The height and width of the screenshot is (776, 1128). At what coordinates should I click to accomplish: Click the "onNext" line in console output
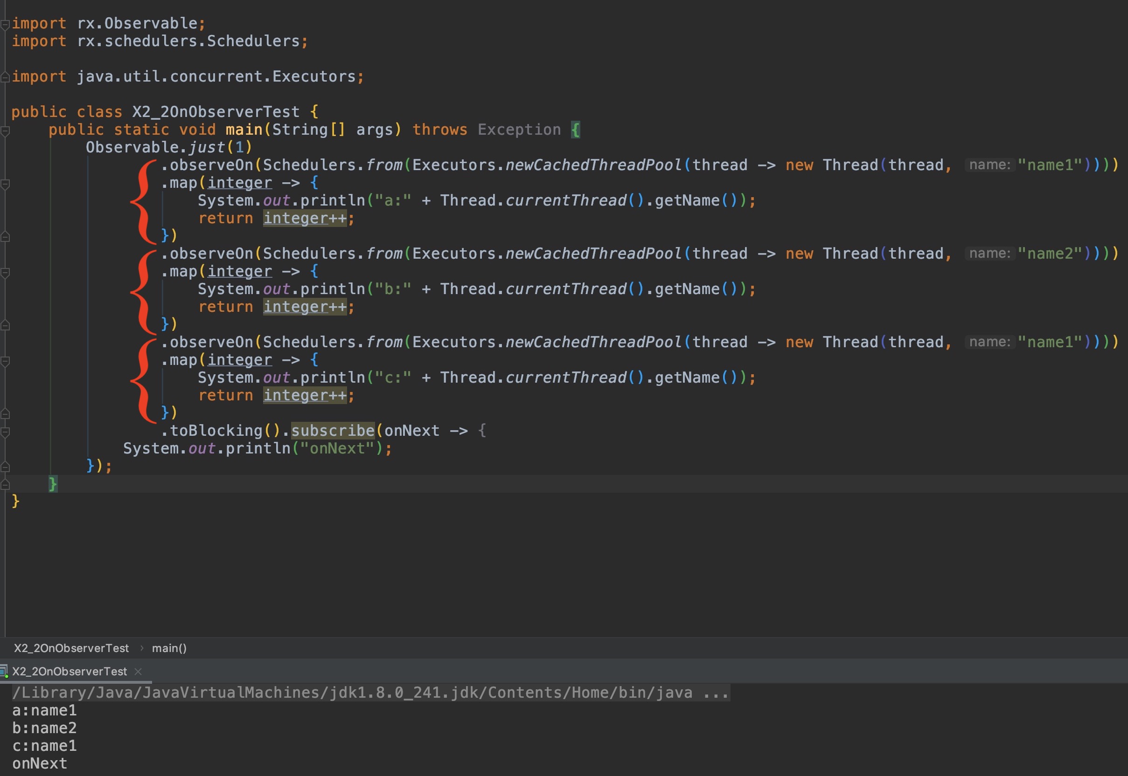coord(40,763)
